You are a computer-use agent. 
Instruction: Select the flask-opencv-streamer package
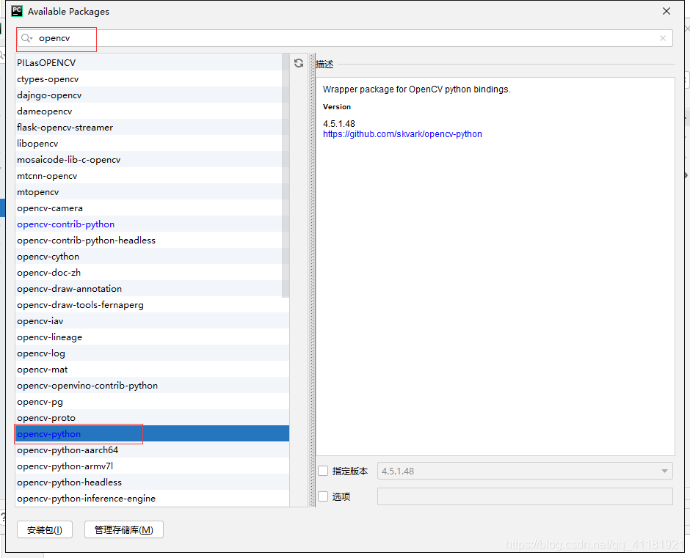65,127
